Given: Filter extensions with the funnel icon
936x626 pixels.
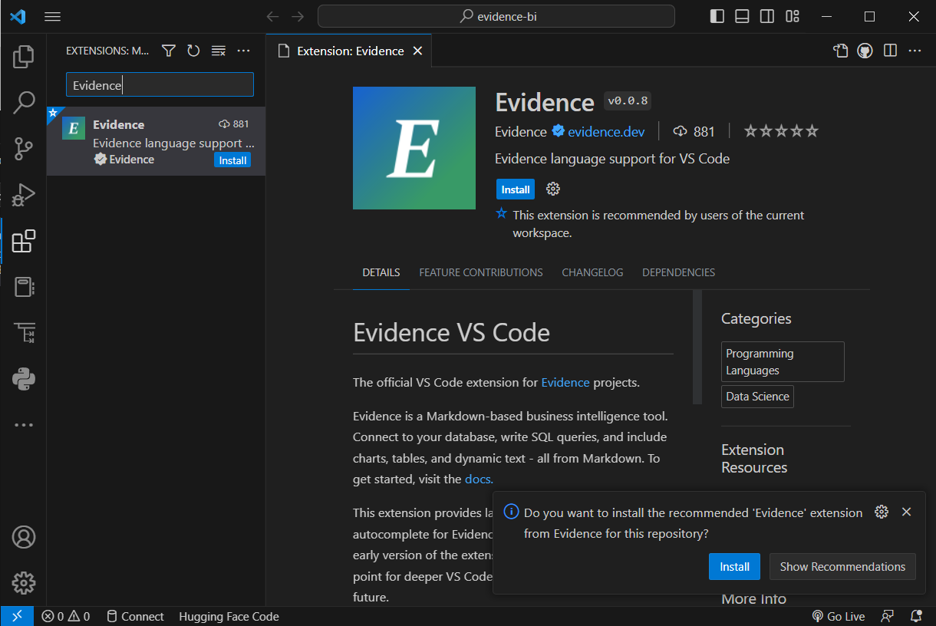Looking at the screenshot, I should pyautogui.click(x=169, y=51).
